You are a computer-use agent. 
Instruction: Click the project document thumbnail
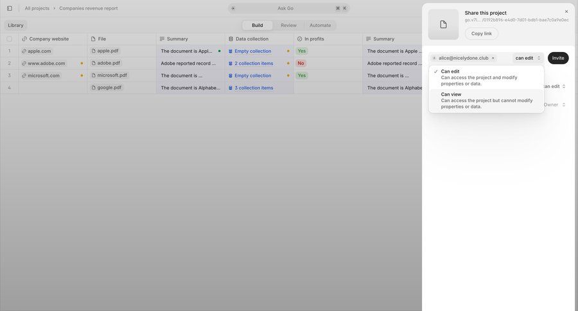[x=443, y=24]
